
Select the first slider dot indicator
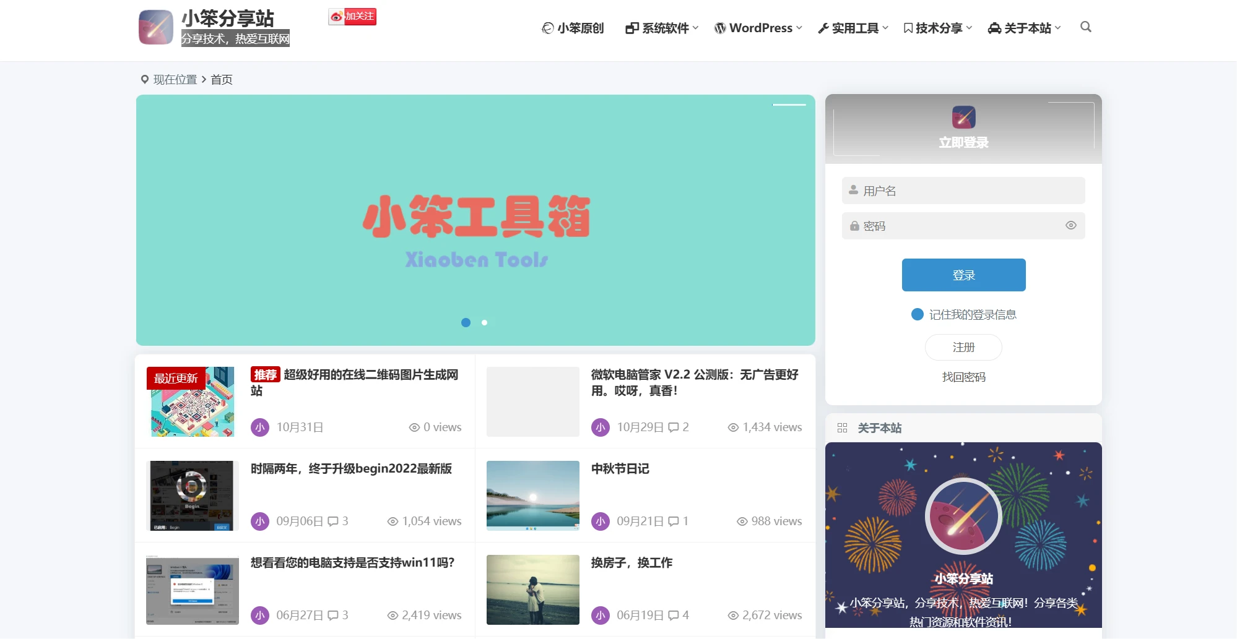tap(466, 322)
